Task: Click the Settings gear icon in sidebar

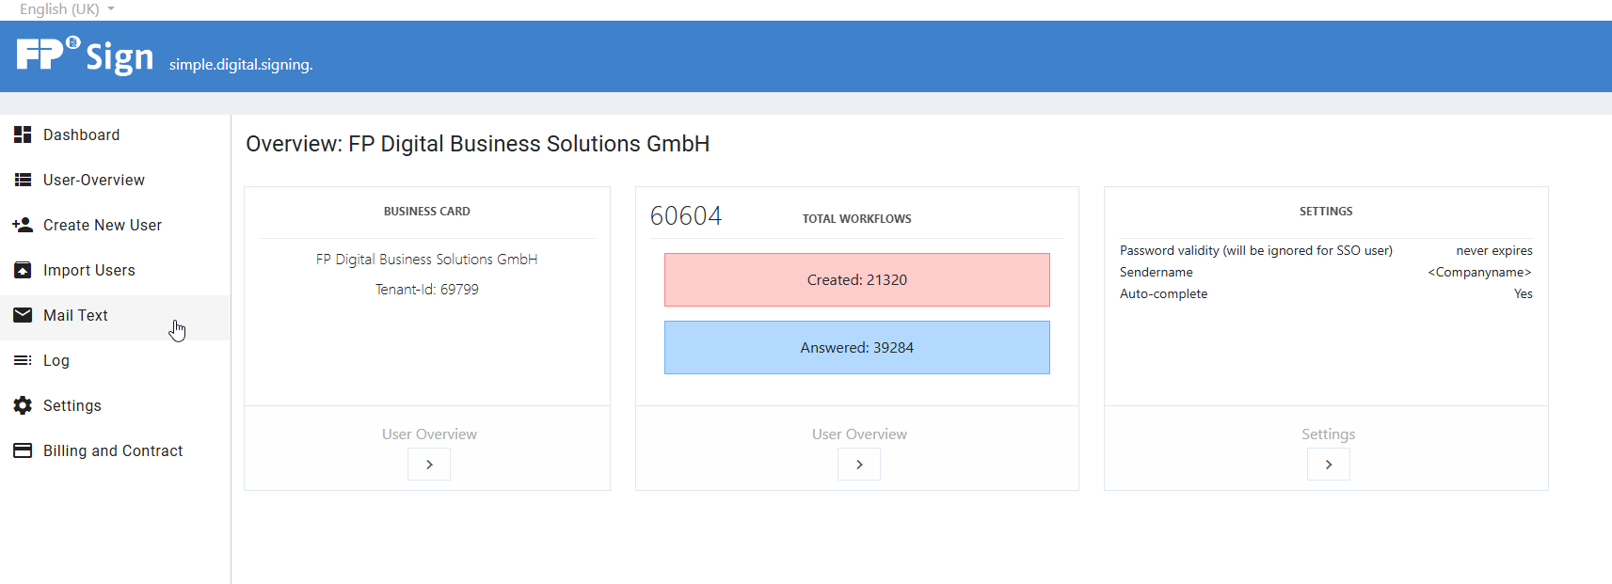Action: tap(23, 405)
